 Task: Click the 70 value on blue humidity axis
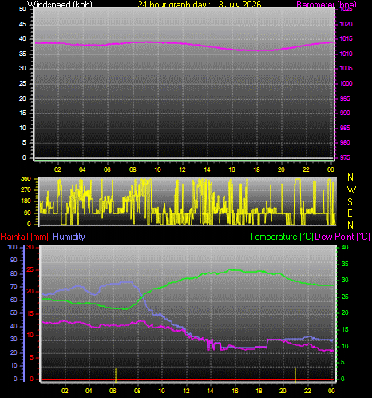[x=14, y=287]
